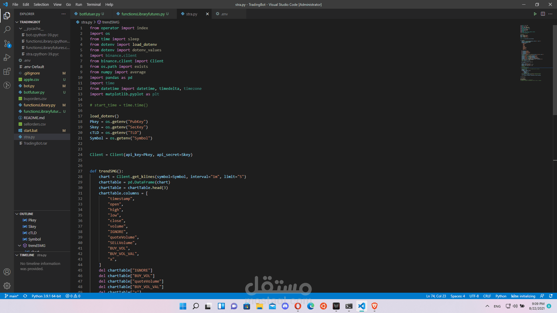Open the Run and Debug view
557x313 pixels.
(x=7, y=57)
